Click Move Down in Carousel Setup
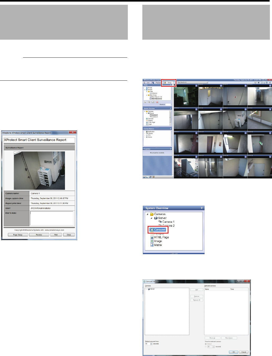This screenshot has height=356, width=272. [229, 338]
